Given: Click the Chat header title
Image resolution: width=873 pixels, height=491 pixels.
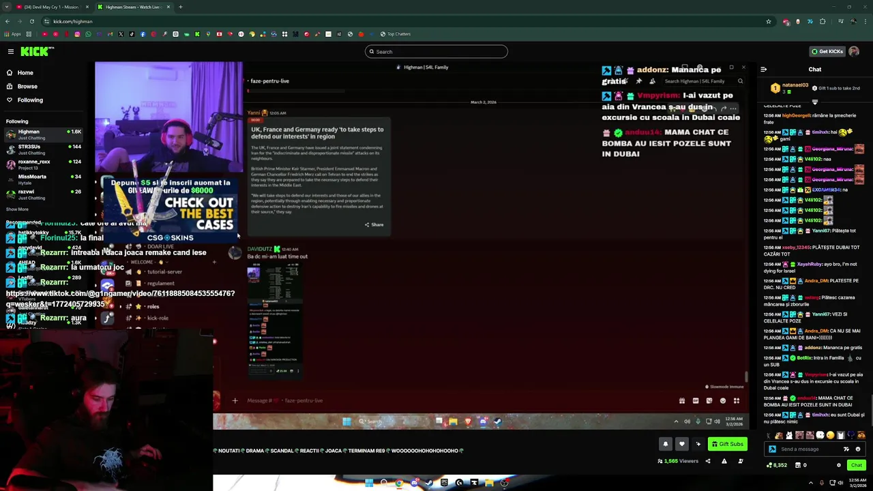Looking at the screenshot, I should tap(815, 69).
